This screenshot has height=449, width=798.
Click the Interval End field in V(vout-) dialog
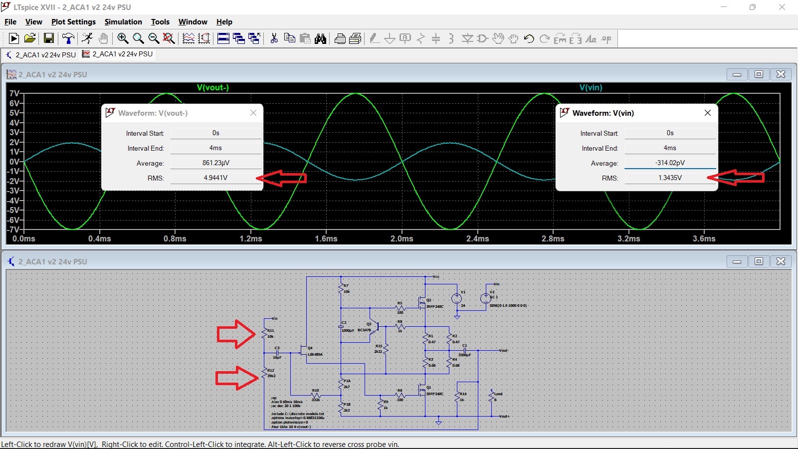215,148
